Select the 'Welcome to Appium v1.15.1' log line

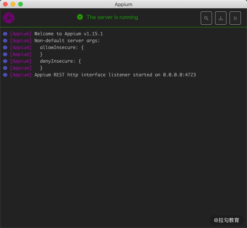(x=68, y=34)
